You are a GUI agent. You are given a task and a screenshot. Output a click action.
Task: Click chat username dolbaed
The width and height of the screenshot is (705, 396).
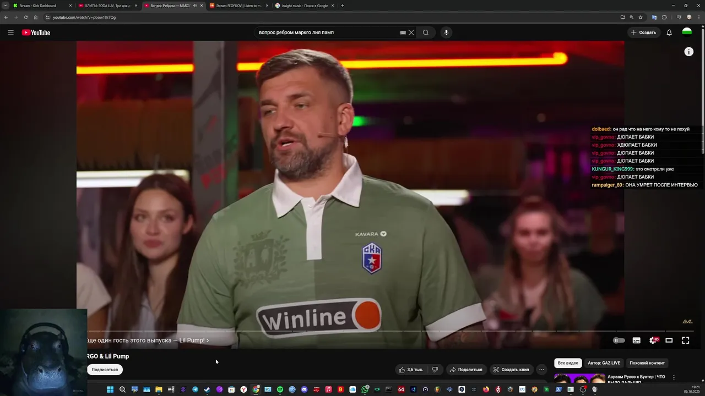click(601, 129)
